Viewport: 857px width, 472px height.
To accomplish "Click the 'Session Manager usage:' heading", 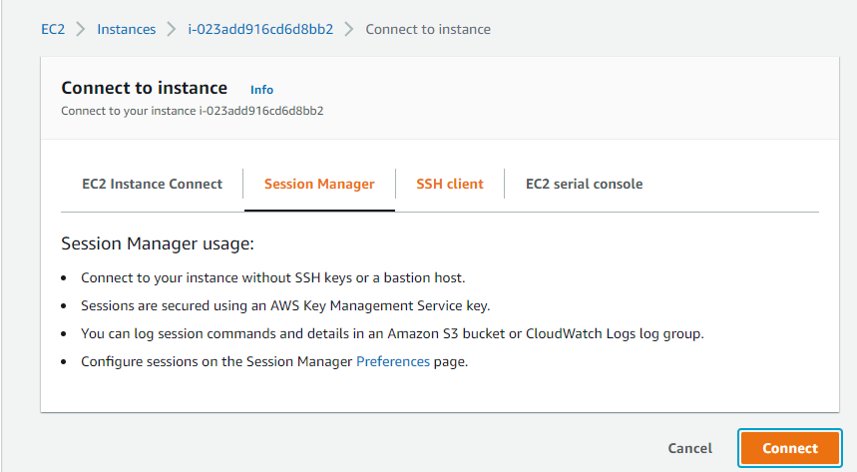I will [x=158, y=243].
